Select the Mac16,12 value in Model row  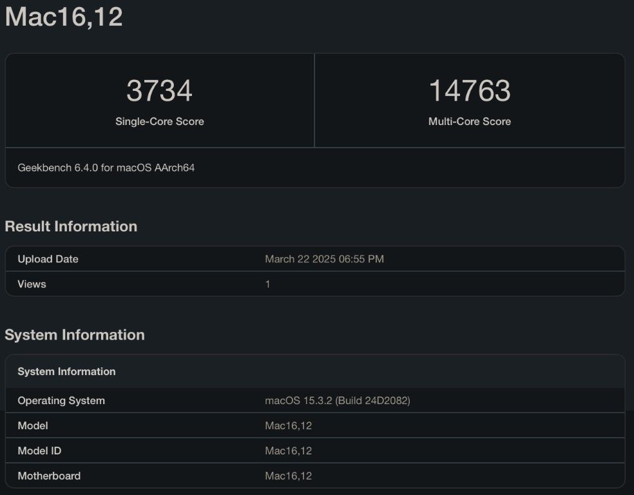click(x=289, y=426)
